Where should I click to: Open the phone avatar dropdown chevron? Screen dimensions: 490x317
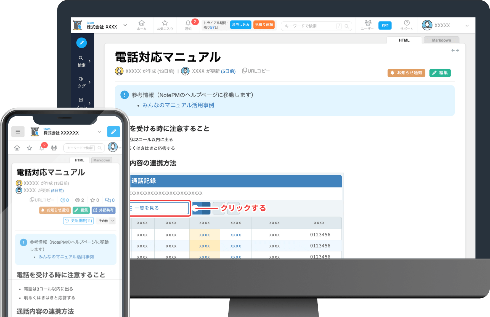click(120, 148)
